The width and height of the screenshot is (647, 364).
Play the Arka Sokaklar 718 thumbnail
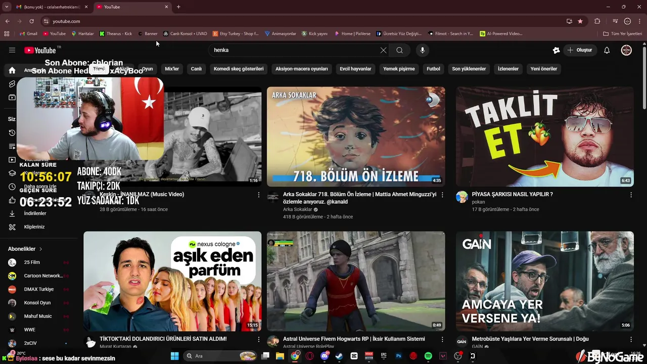tap(356, 136)
